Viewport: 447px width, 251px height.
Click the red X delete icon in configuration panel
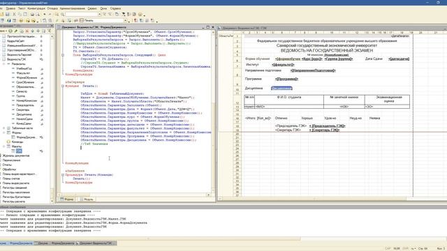coord(27,31)
